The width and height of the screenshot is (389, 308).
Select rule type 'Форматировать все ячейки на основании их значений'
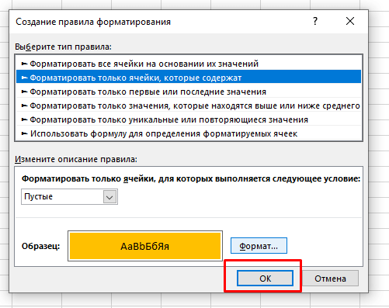(189, 64)
